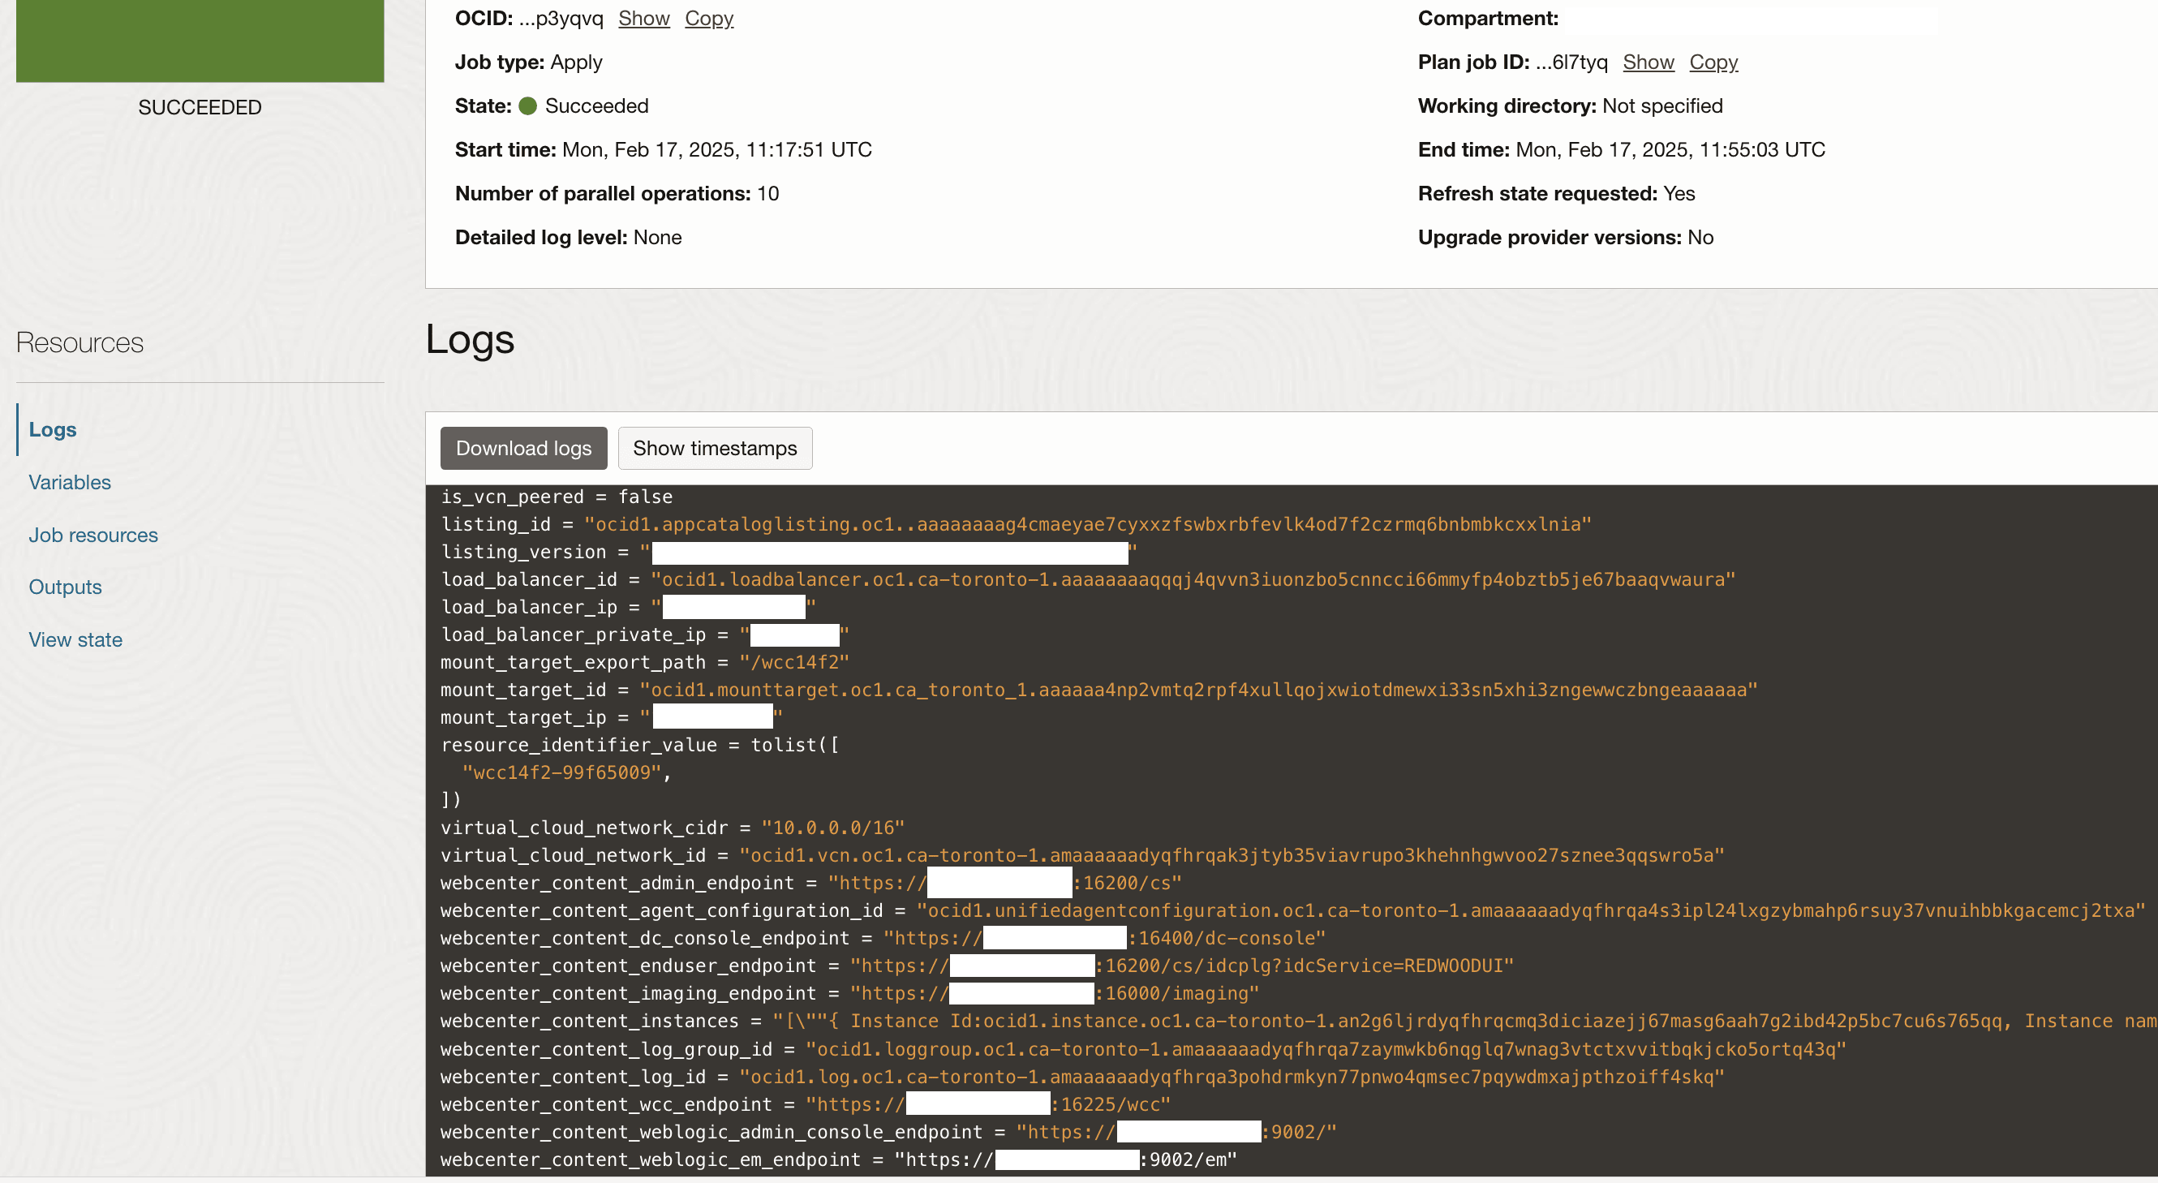The image size is (2158, 1183).
Task: Click the green SUCCEEDED status tile
Action: coord(200,41)
